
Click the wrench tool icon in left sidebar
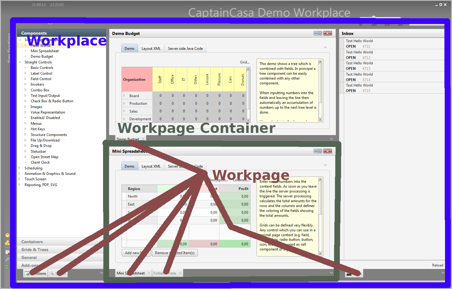click(7, 260)
